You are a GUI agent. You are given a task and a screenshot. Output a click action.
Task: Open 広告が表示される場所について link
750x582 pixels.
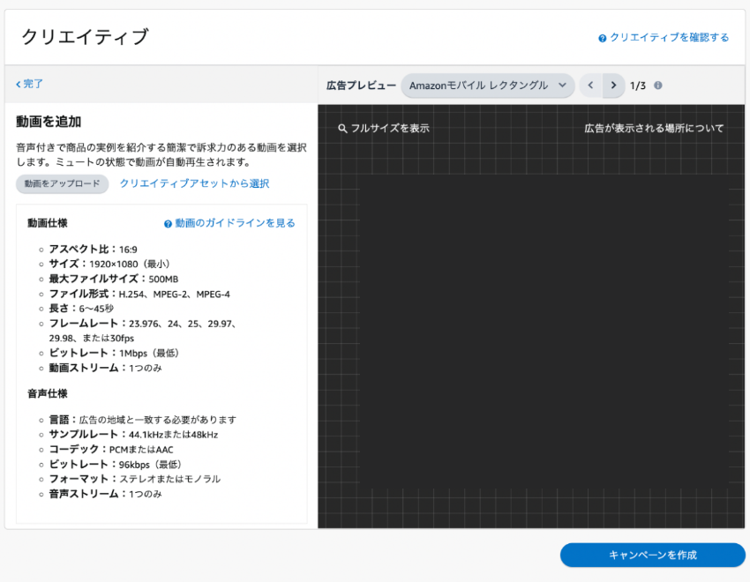pos(654,128)
